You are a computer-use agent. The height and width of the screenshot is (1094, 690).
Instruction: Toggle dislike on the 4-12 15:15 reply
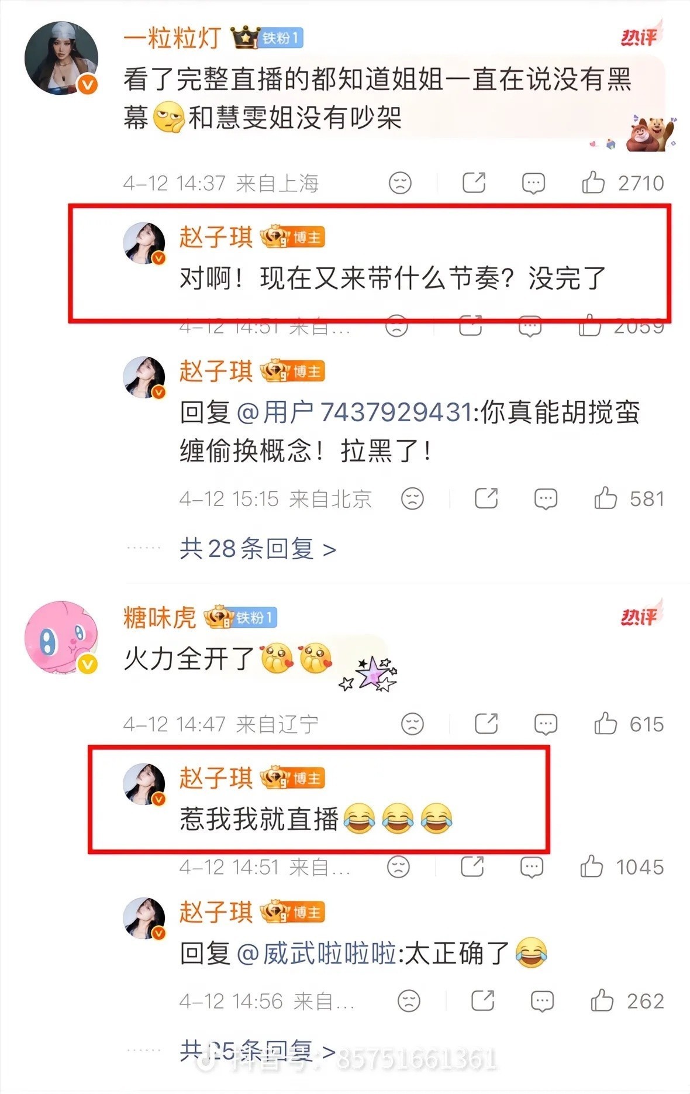(x=412, y=499)
